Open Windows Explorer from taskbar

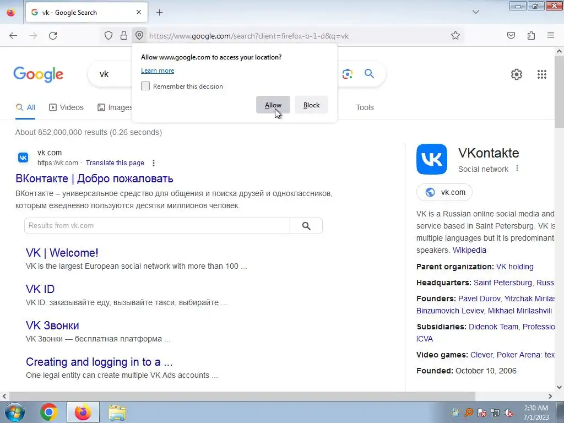(117, 412)
